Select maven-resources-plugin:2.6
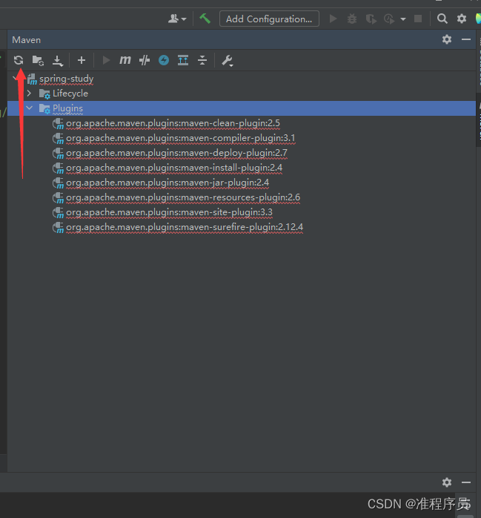Viewport: 481px width, 518px height. (183, 197)
